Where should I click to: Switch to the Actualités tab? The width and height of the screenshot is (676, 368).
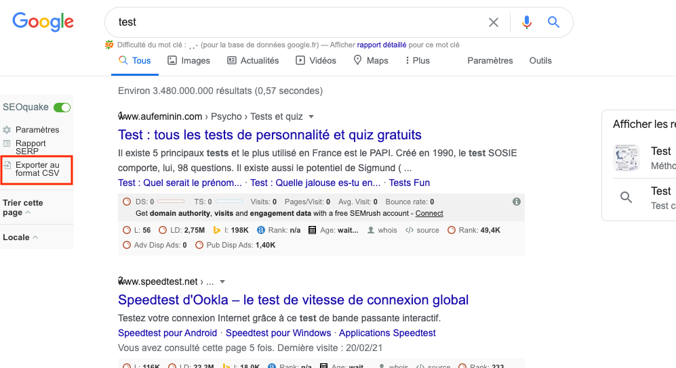[253, 61]
